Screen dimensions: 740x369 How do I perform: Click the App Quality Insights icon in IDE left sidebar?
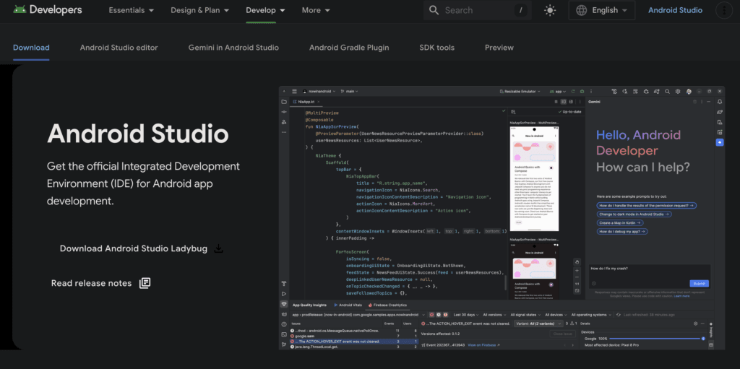coord(284,304)
